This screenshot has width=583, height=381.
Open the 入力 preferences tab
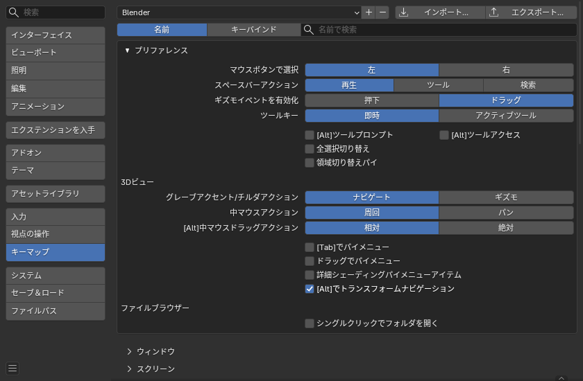click(x=56, y=217)
